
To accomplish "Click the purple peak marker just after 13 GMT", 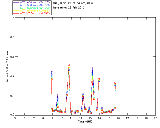I will (x=92, y=68).
